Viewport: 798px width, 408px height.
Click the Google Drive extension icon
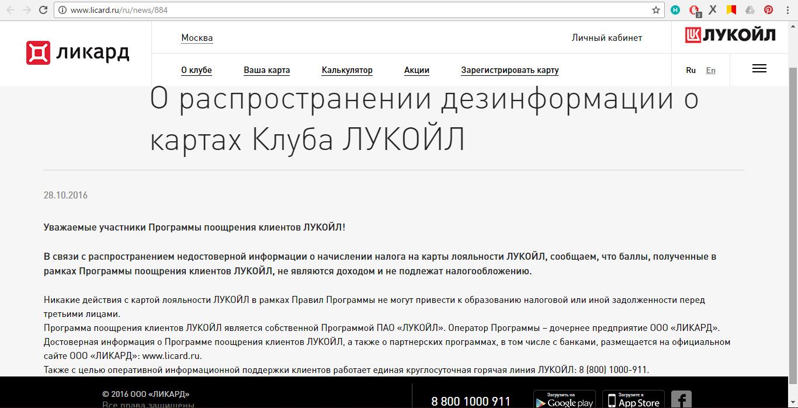[x=750, y=10]
